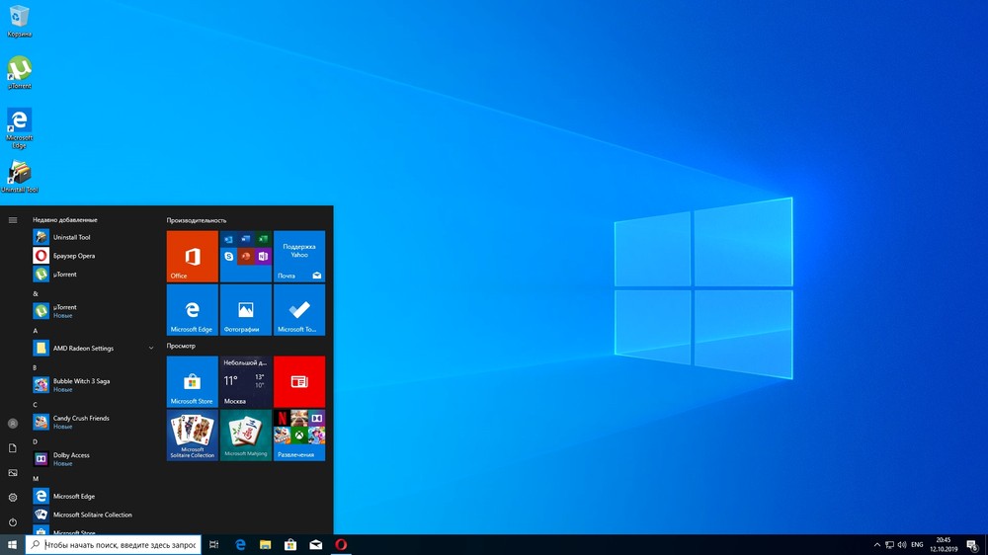The image size is (988, 555).
Task: Click the Power button in Start sidebar
Action: coord(13,521)
